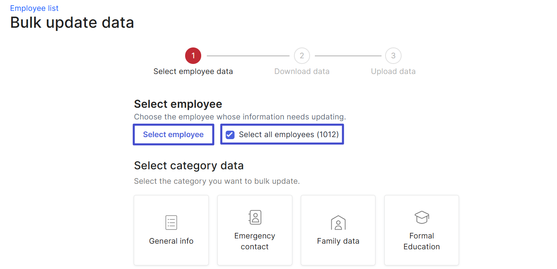Click the Family data house icon
Viewport: 557px width, 269px height.
338,222
